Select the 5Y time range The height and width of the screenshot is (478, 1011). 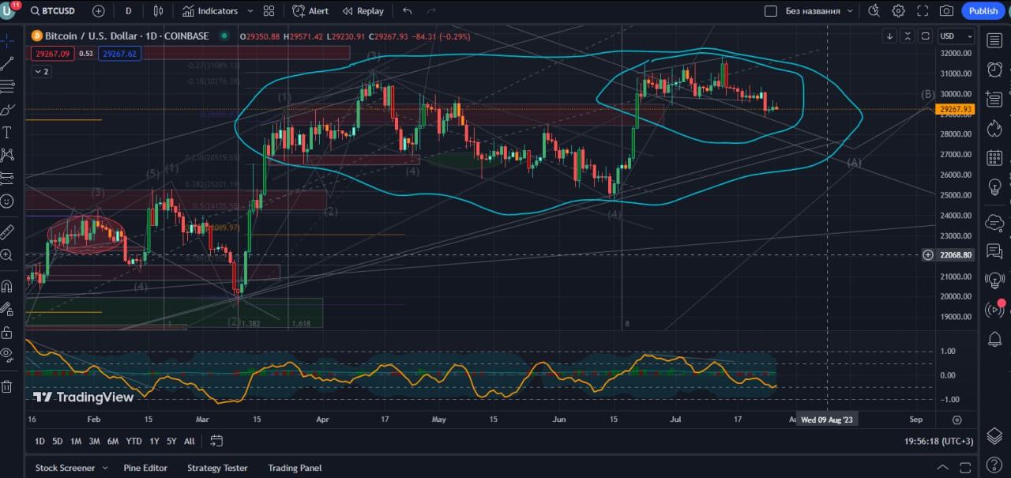[x=171, y=441]
